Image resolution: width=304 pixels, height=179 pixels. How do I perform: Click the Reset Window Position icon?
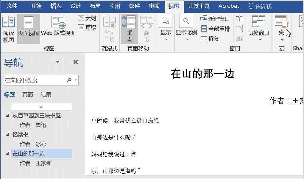click(240, 38)
